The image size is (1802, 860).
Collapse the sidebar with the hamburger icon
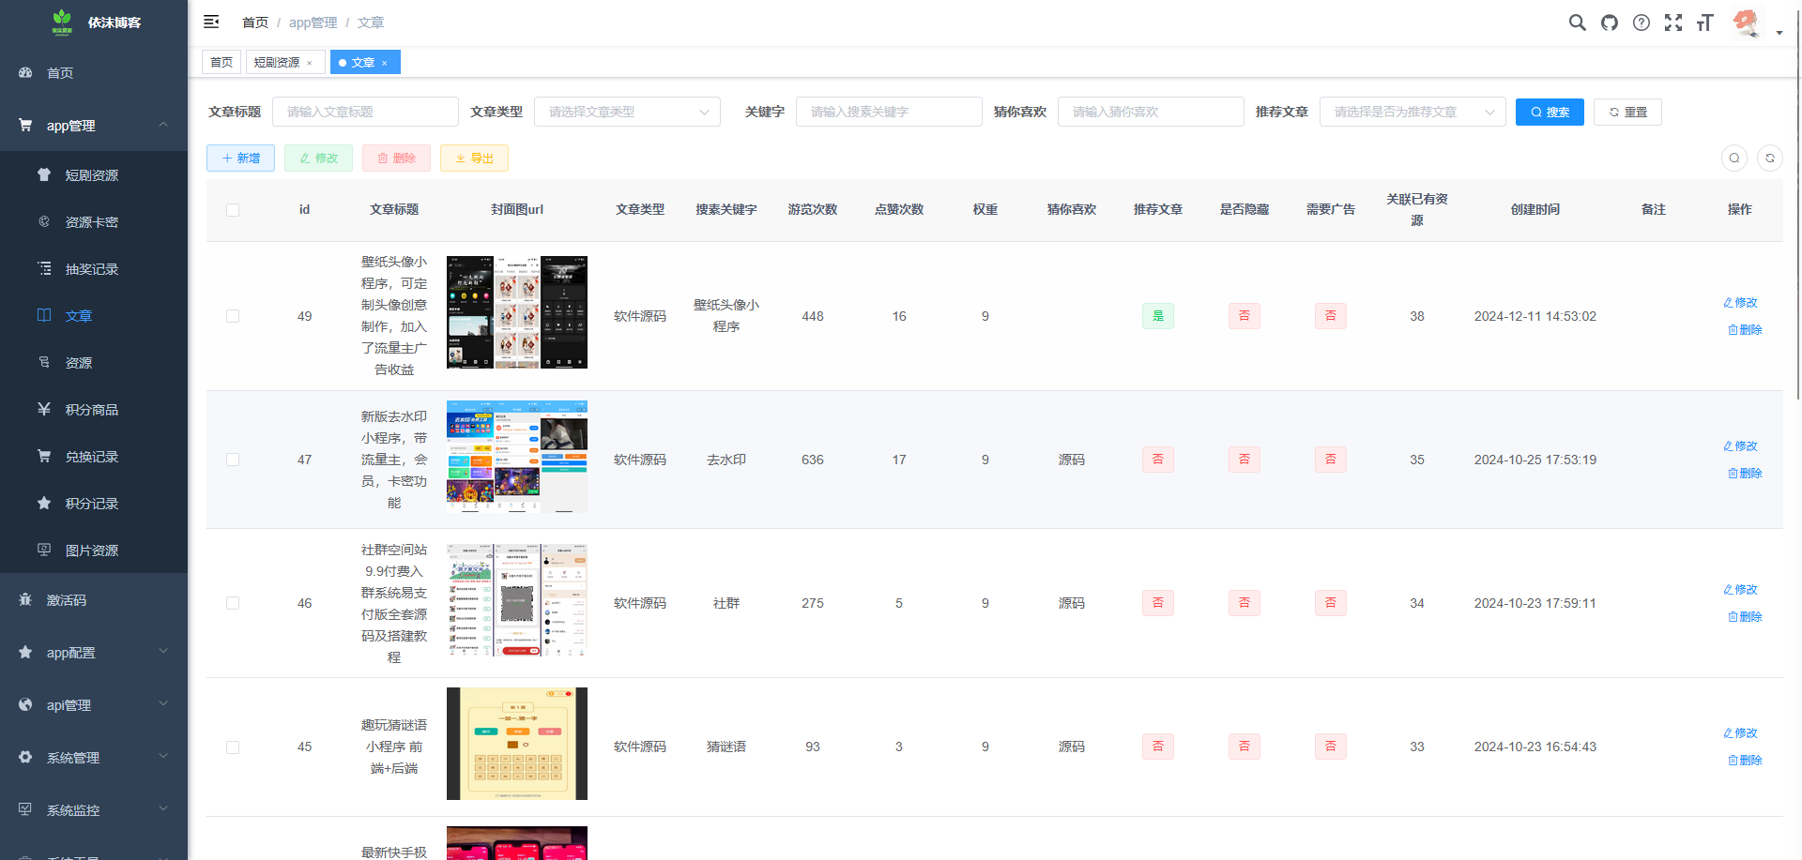tap(211, 22)
